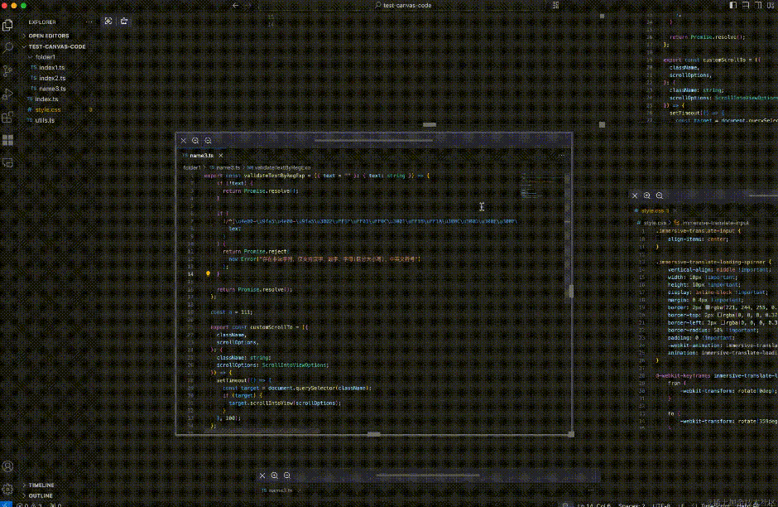Open the Search view in the activity bar
Screen dimensions: 778x507
click(x=7, y=48)
